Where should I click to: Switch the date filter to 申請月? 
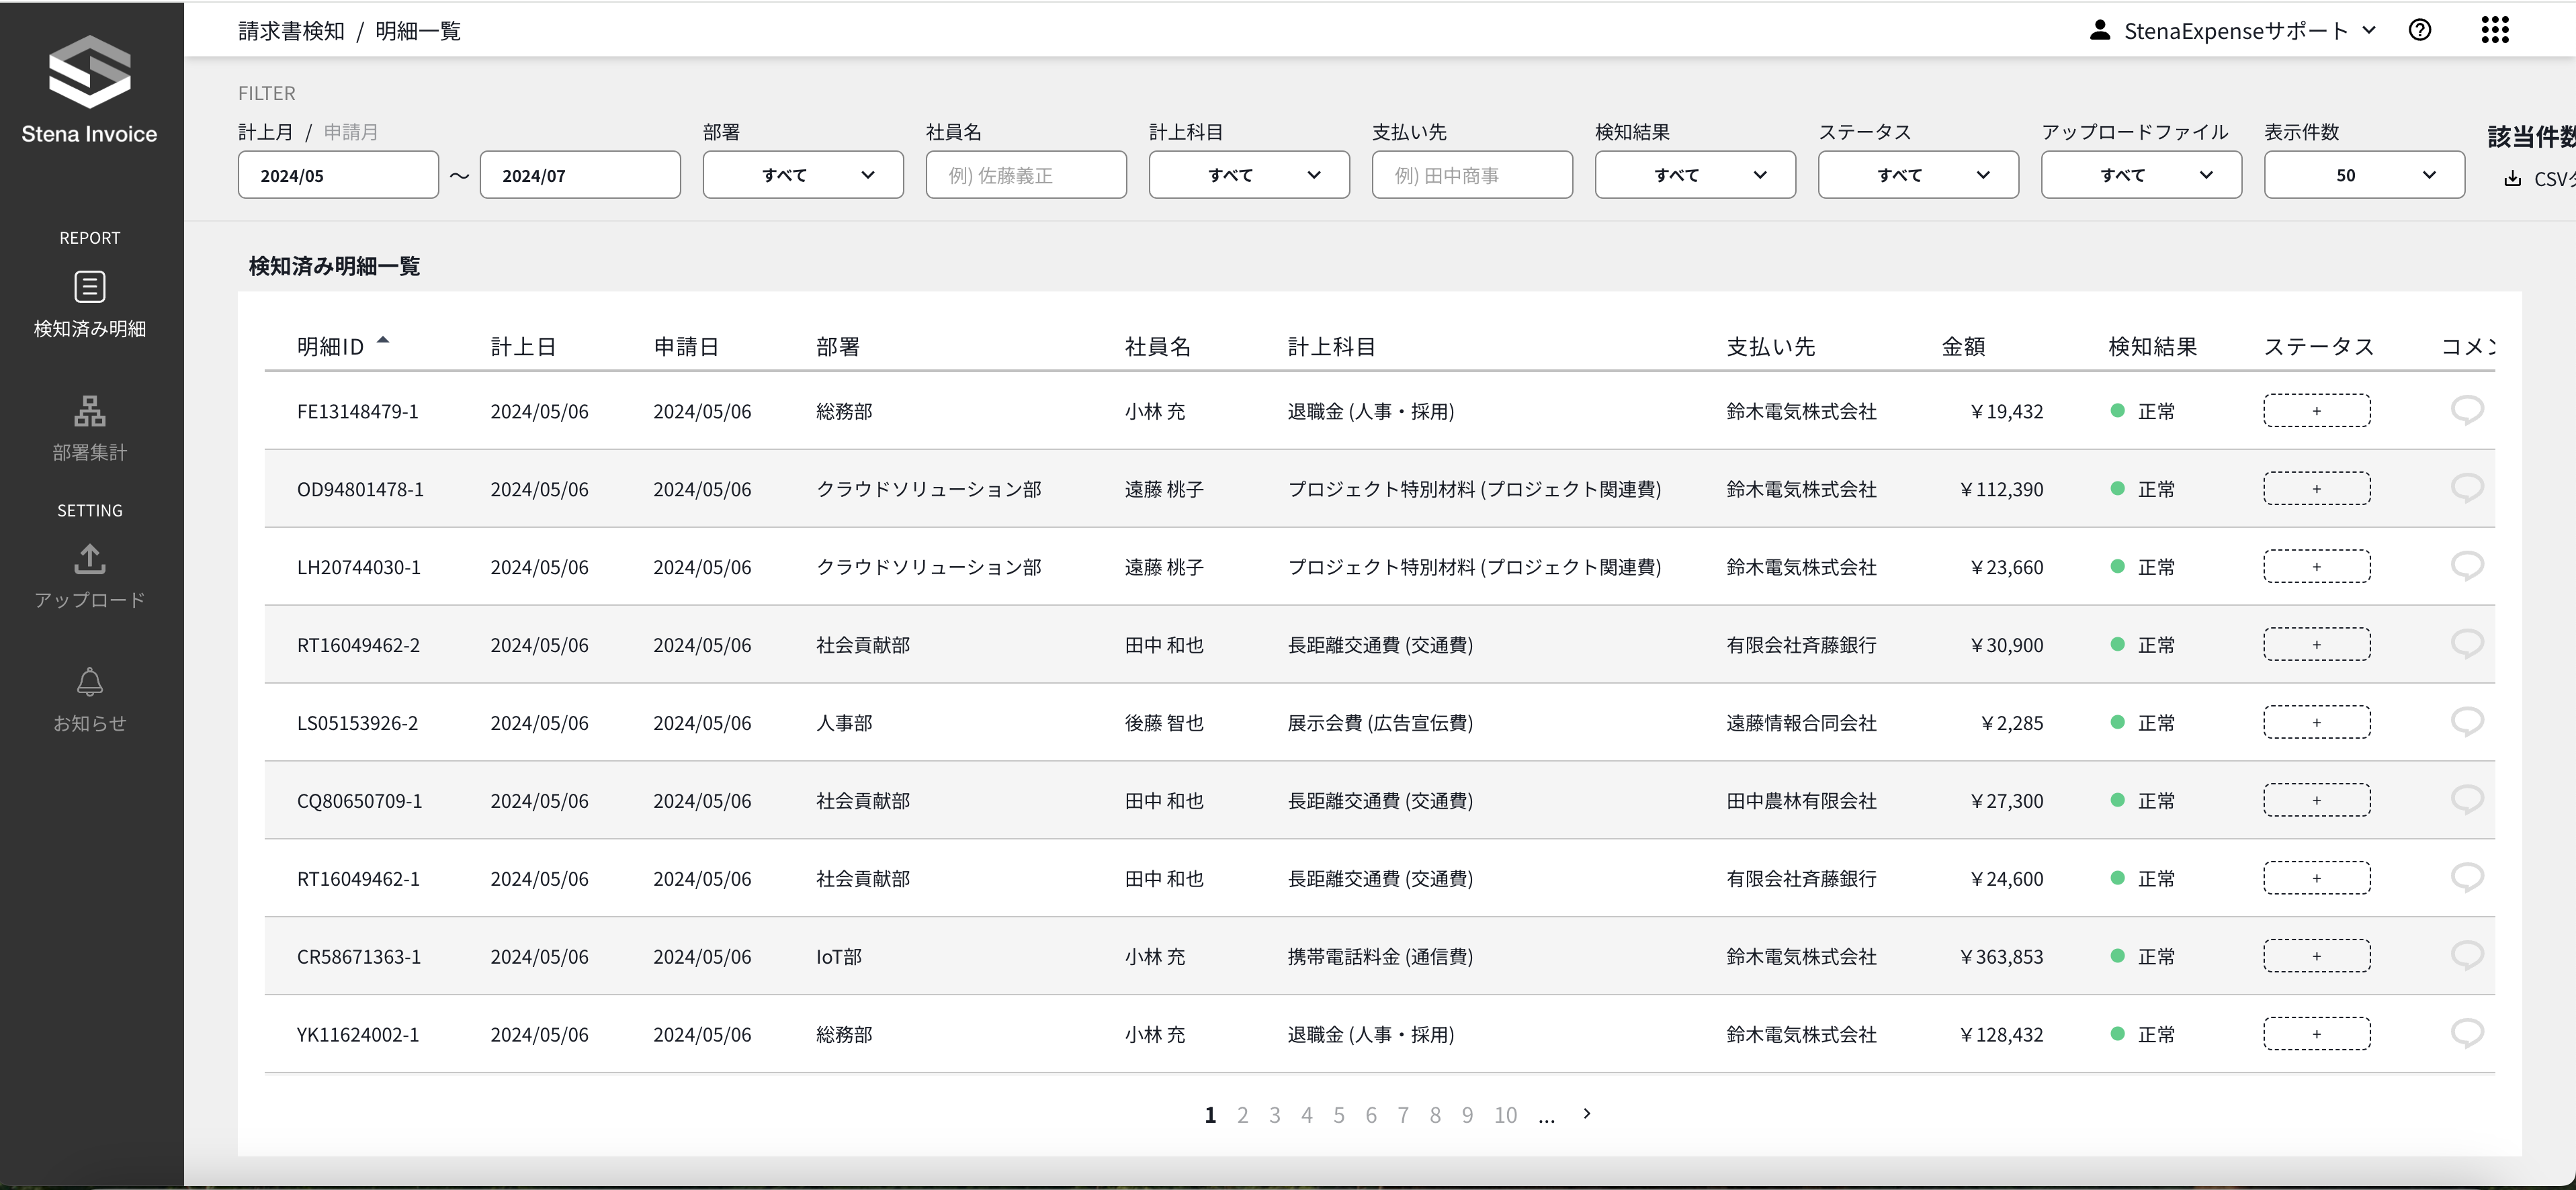[x=350, y=132]
